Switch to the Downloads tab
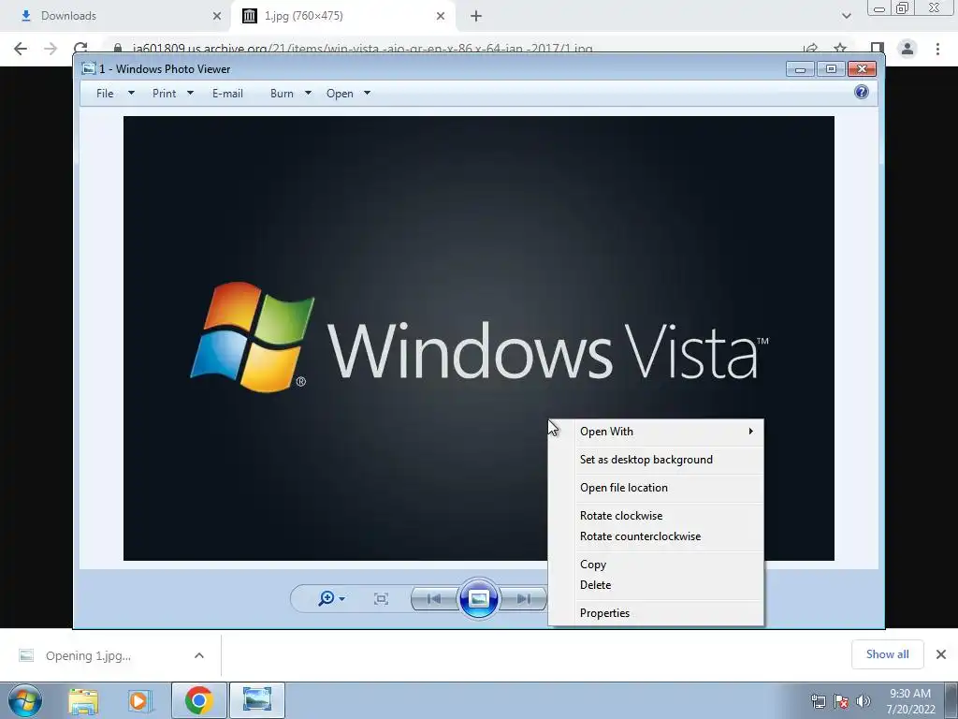Viewport: 958px width, 719px height. point(116,16)
